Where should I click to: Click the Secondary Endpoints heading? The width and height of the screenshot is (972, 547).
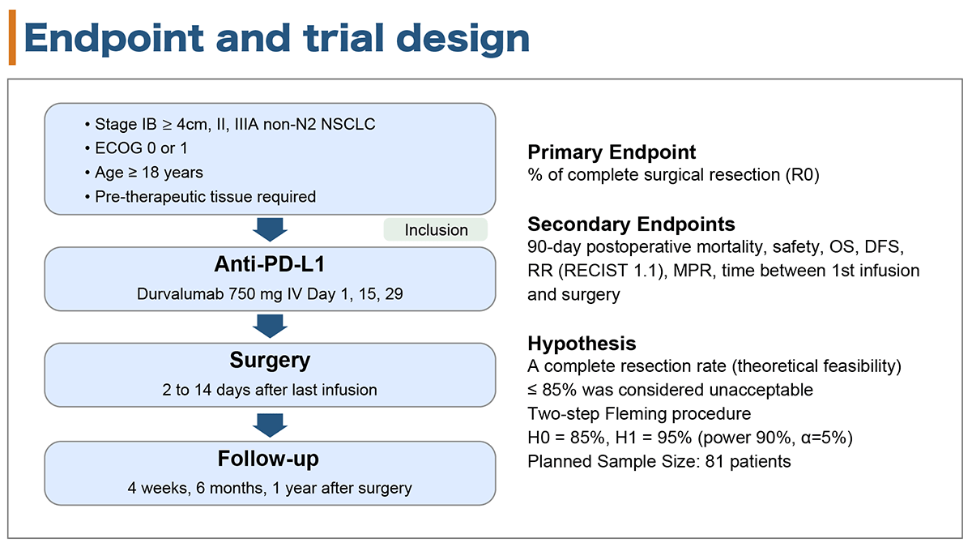631,224
